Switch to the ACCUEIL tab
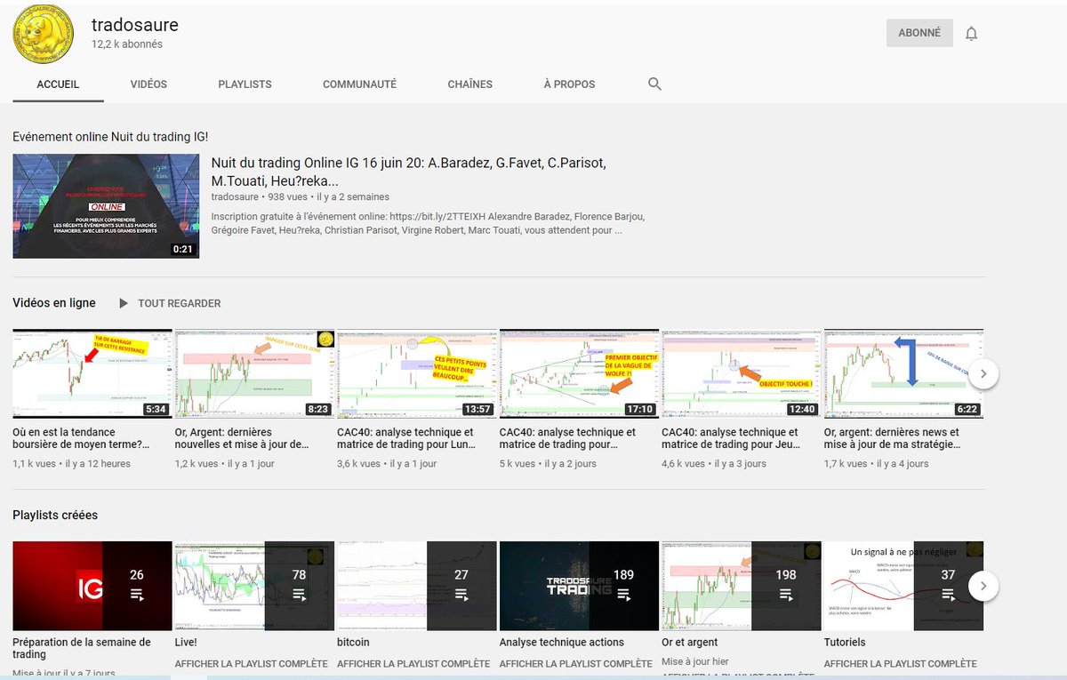This screenshot has height=680, width=1067. [x=58, y=84]
